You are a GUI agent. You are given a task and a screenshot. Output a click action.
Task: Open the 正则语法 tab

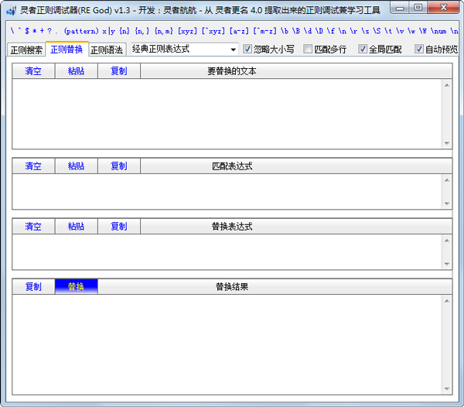coord(107,50)
